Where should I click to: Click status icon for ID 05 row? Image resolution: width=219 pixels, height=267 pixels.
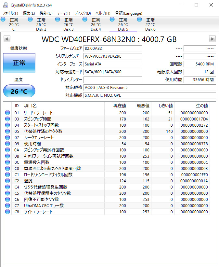tap(7, 131)
